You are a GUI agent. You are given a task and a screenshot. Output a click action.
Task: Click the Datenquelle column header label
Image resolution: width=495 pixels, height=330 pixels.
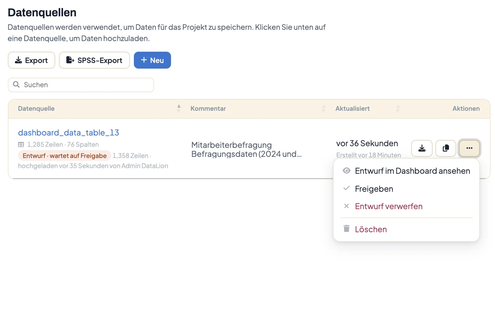click(36, 109)
